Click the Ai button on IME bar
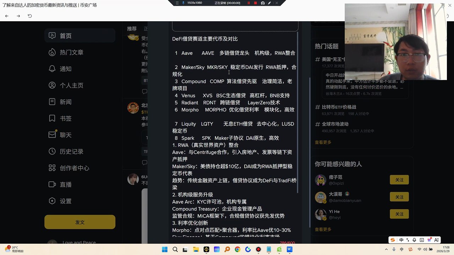The image size is (454, 255). (437, 240)
